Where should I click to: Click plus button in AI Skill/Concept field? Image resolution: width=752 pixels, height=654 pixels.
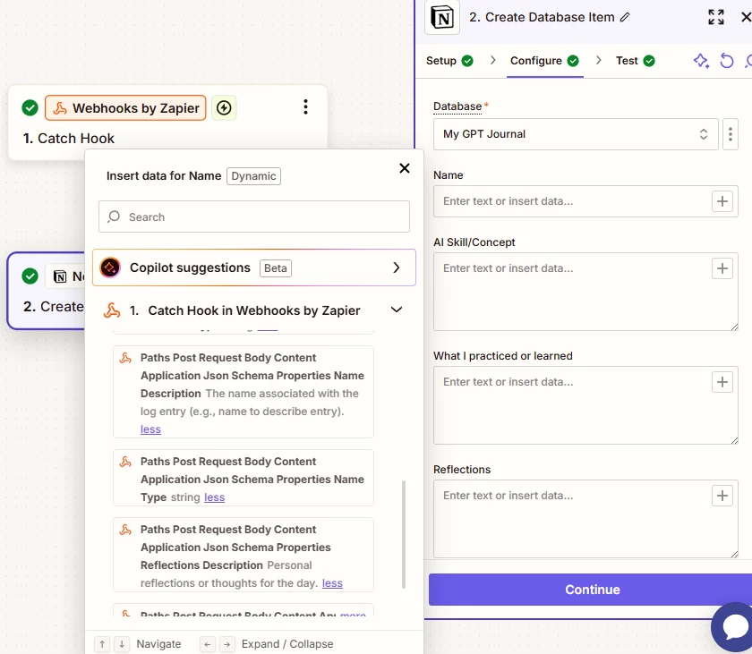(722, 268)
